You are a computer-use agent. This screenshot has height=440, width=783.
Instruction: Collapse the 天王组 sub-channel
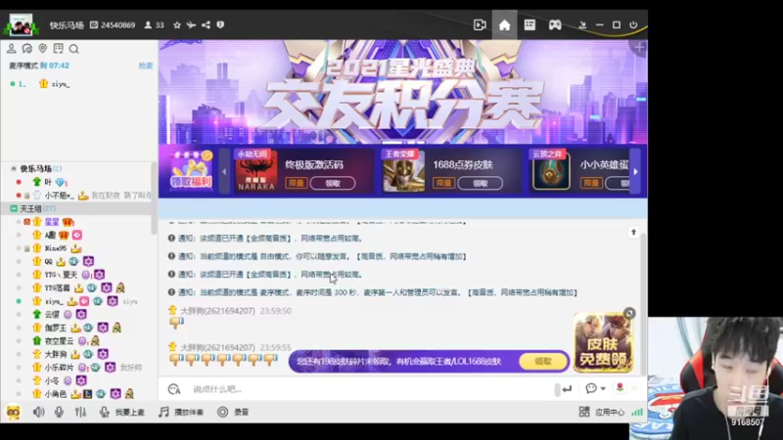point(14,208)
